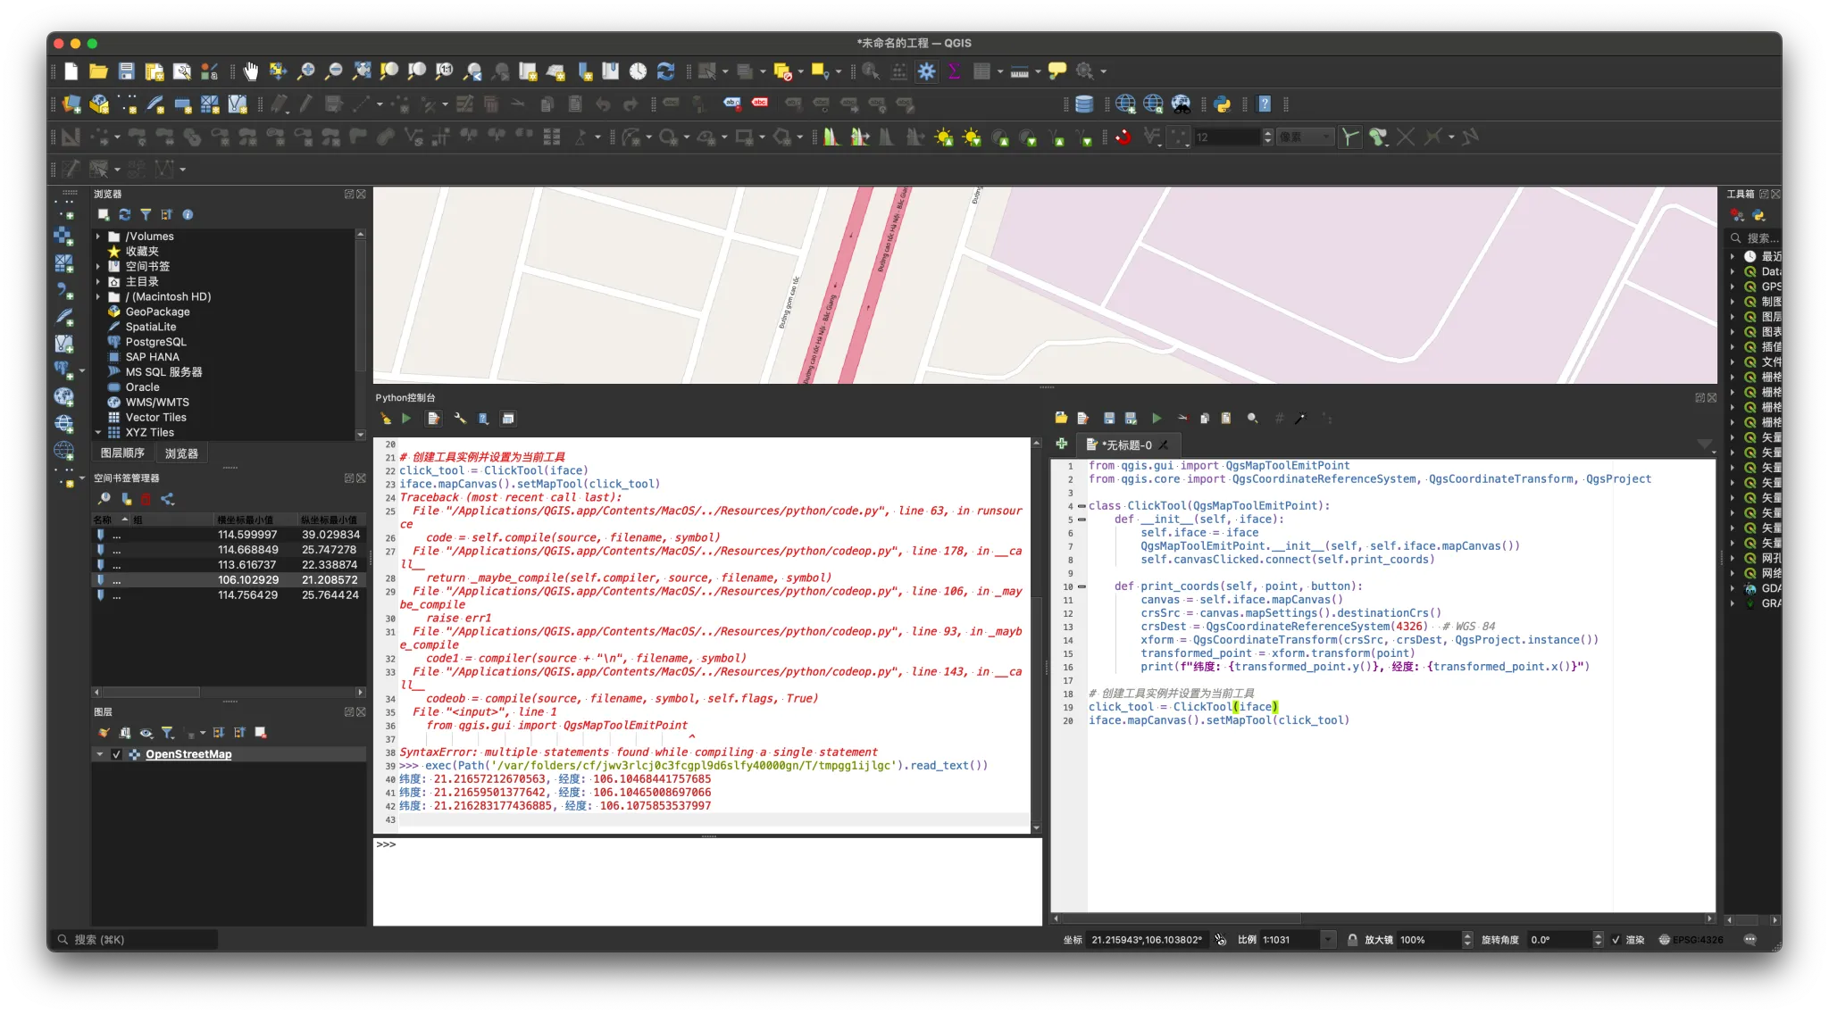Toggle the scale lock icon
1829x1014 pixels.
[1352, 940]
